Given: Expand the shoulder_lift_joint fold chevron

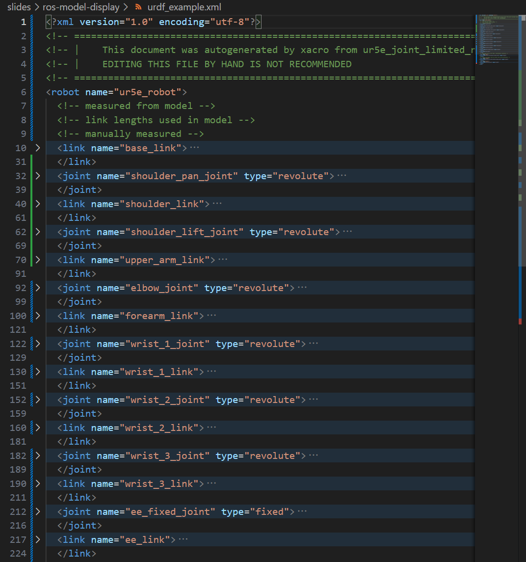Looking at the screenshot, I should [38, 232].
